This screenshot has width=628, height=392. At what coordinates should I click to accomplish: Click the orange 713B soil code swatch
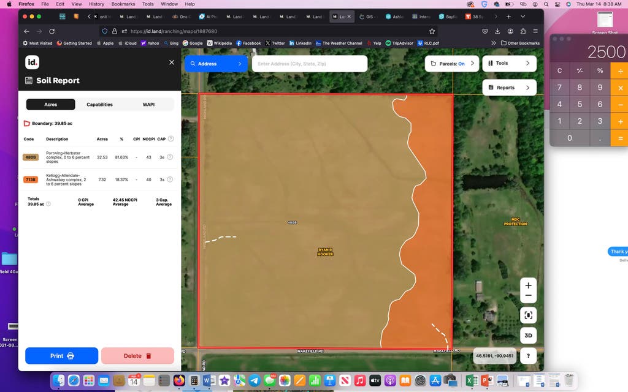pos(31,179)
